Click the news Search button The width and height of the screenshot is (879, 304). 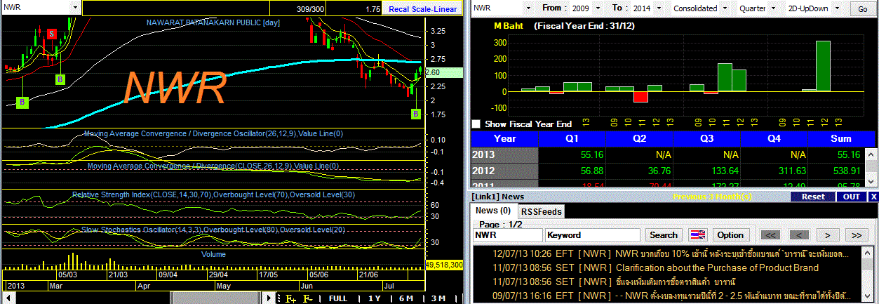[x=664, y=234]
